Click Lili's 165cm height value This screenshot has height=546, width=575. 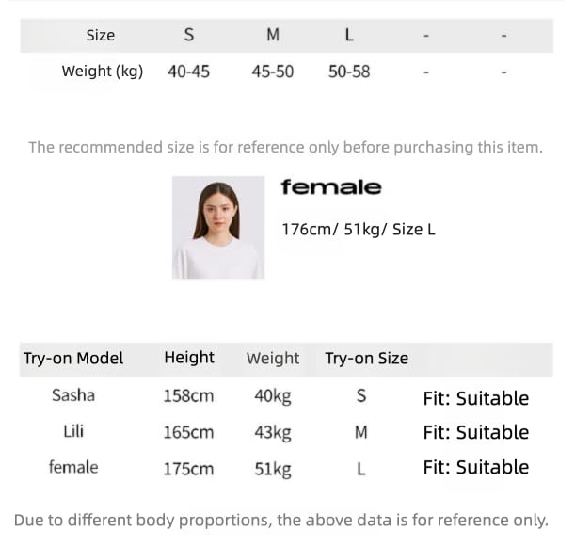click(189, 432)
